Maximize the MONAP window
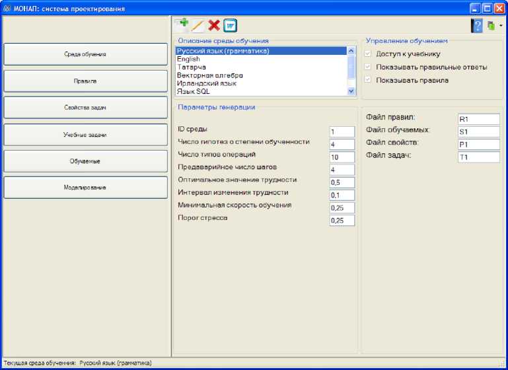This screenshot has width=508, height=370. click(x=488, y=9)
